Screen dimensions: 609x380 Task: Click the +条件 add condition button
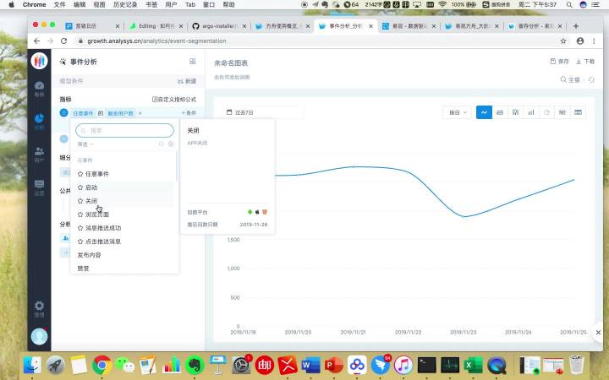189,113
